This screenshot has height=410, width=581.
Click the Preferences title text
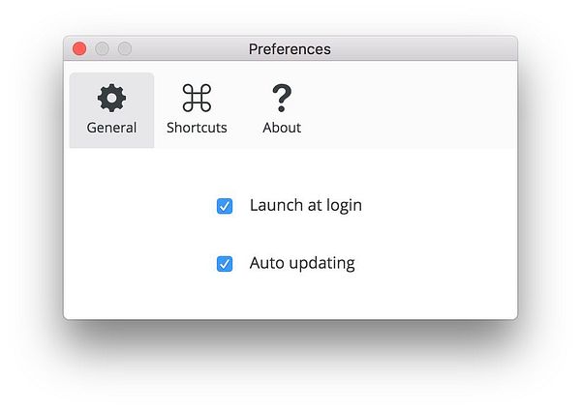click(x=290, y=48)
